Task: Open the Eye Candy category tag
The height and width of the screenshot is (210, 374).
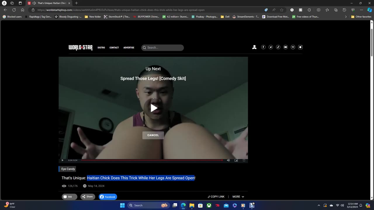Action: [x=68, y=169]
